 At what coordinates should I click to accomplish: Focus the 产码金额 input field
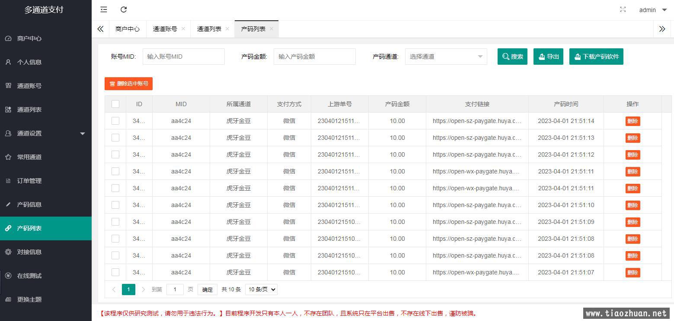[x=314, y=57]
